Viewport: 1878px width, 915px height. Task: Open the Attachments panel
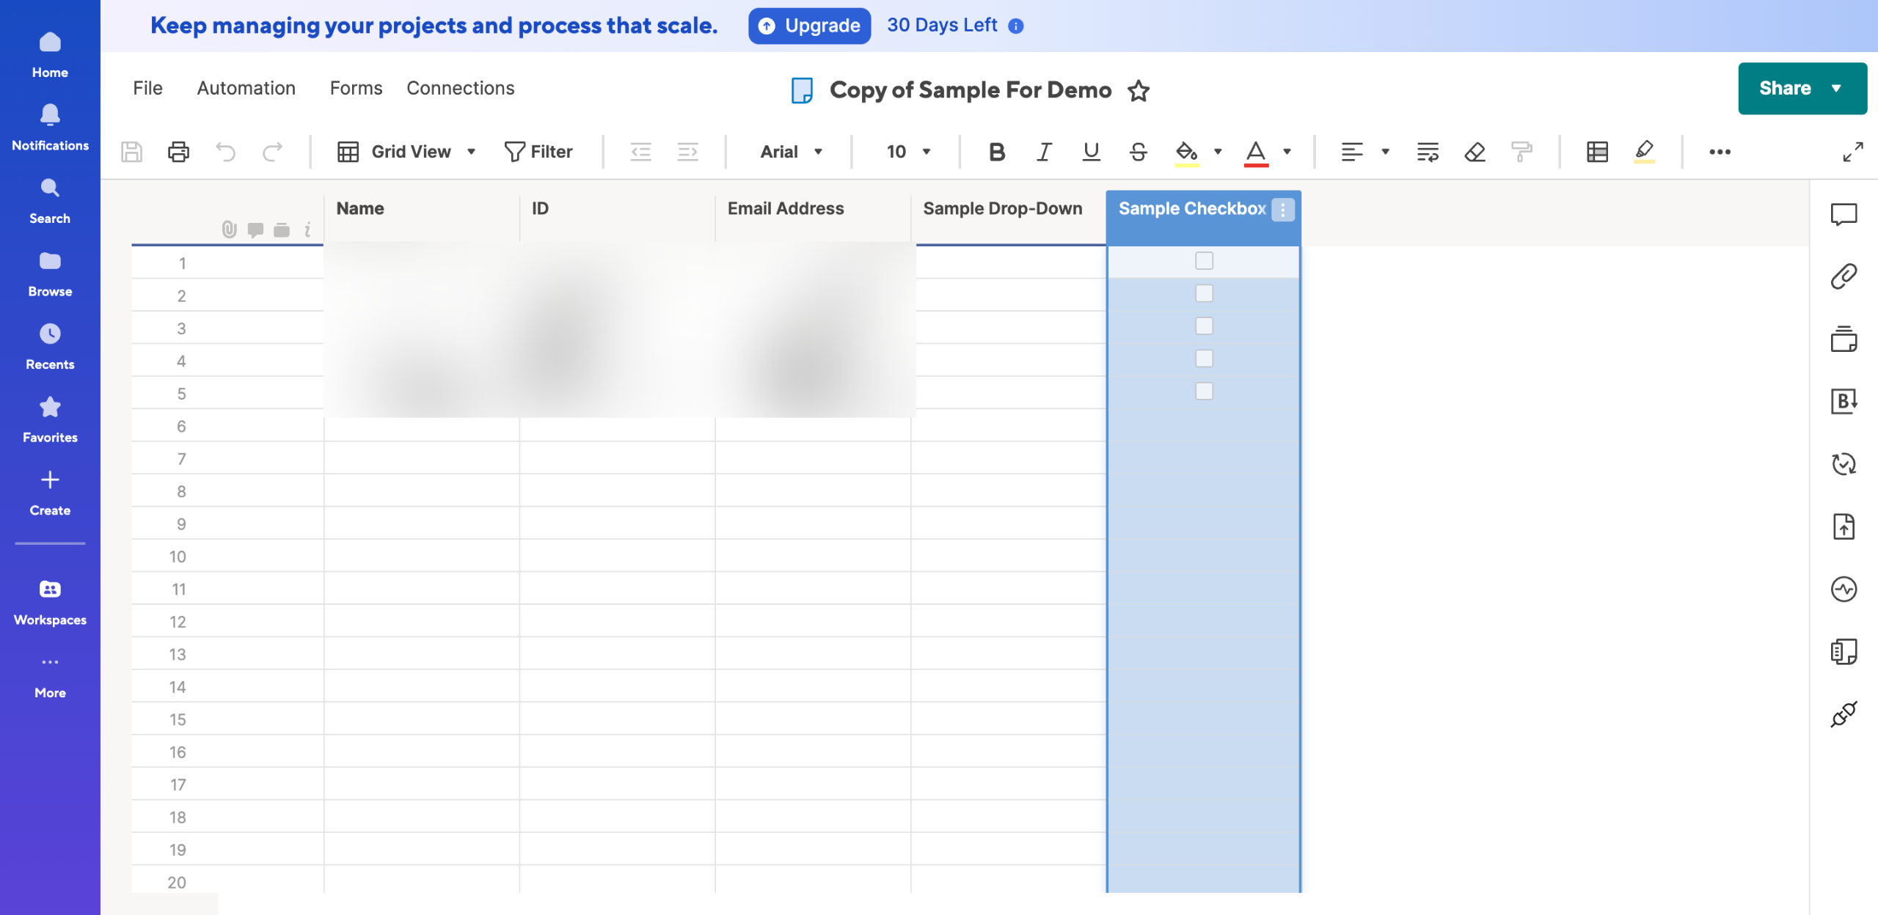point(1844,275)
